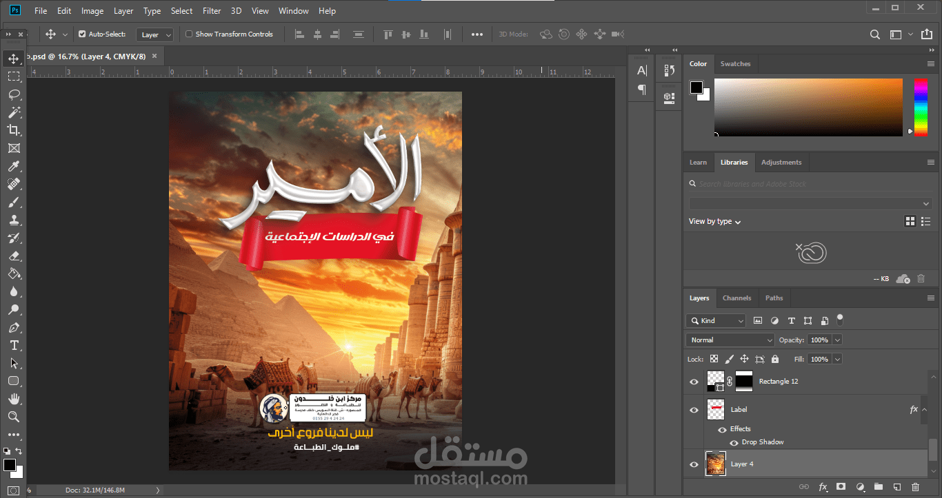Open the Kind filter dropdown
This screenshot has width=942, height=498.
point(716,320)
